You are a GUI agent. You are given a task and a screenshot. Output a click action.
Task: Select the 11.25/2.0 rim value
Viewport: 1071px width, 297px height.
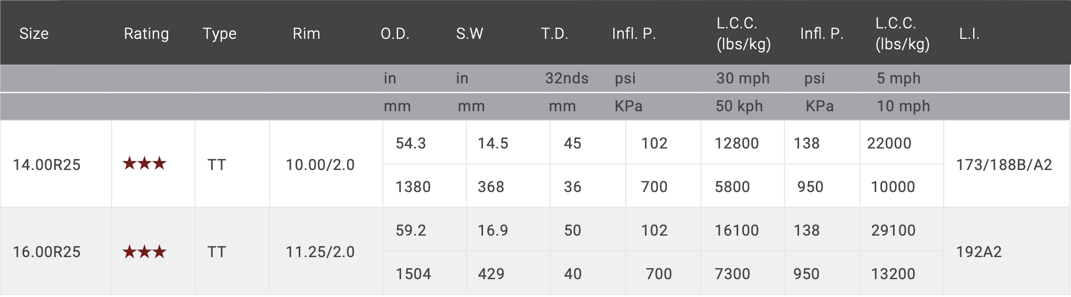(x=320, y=252)
